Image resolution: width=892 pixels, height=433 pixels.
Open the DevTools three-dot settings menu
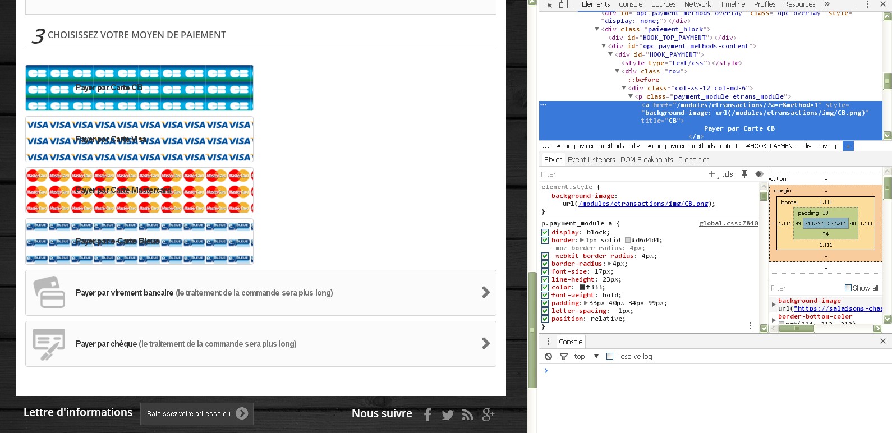[867, 4]
